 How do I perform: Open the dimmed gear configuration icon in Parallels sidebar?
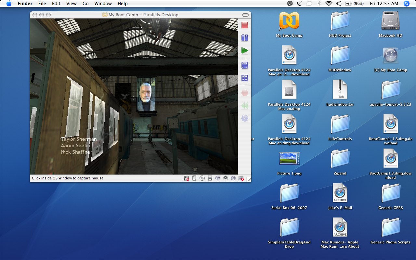(245, 119)
